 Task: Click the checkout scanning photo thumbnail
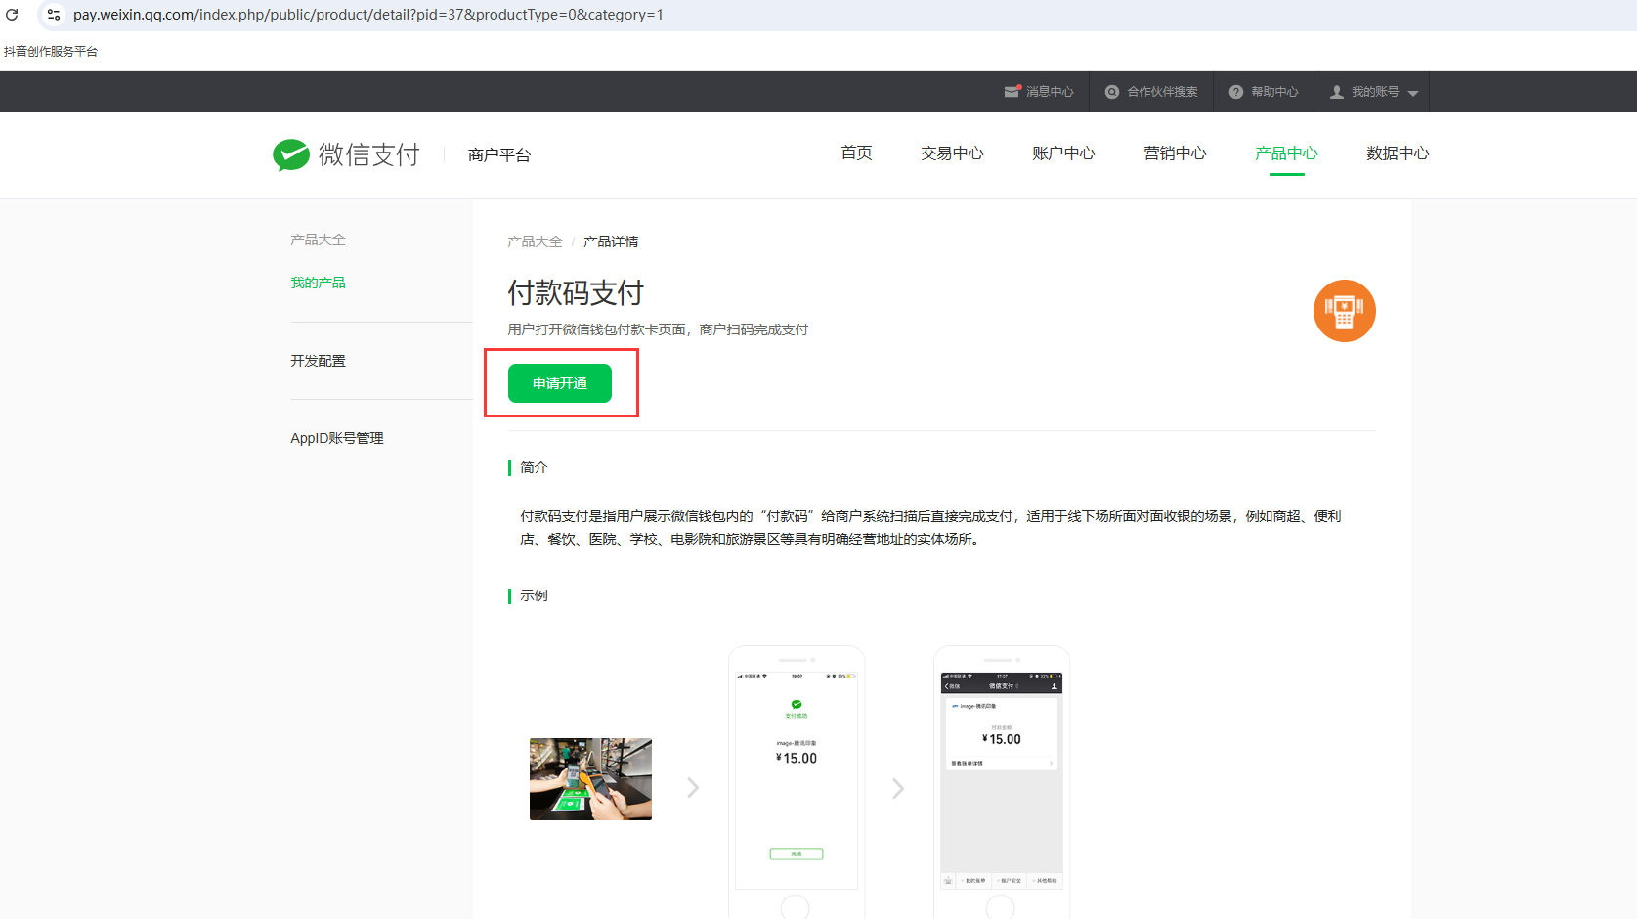(x=590, y=779)
